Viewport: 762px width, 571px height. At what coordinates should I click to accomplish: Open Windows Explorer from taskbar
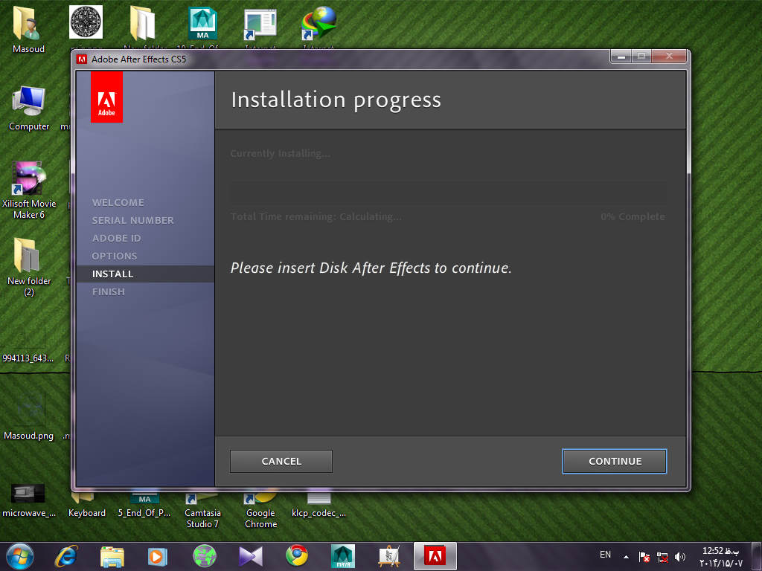[112, 556]
